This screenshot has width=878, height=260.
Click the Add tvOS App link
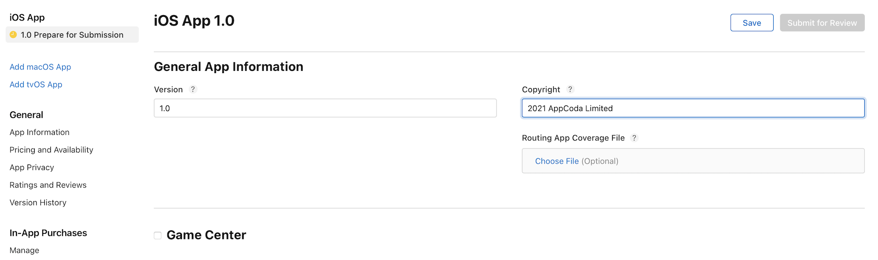(36, 85)
